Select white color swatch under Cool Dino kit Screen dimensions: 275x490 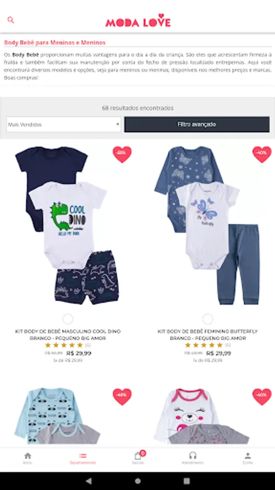pos(67,319)
